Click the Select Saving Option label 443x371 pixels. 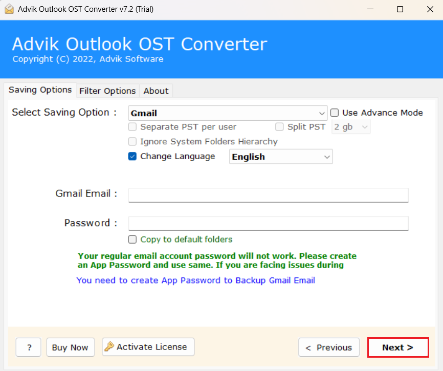point(64,113)
